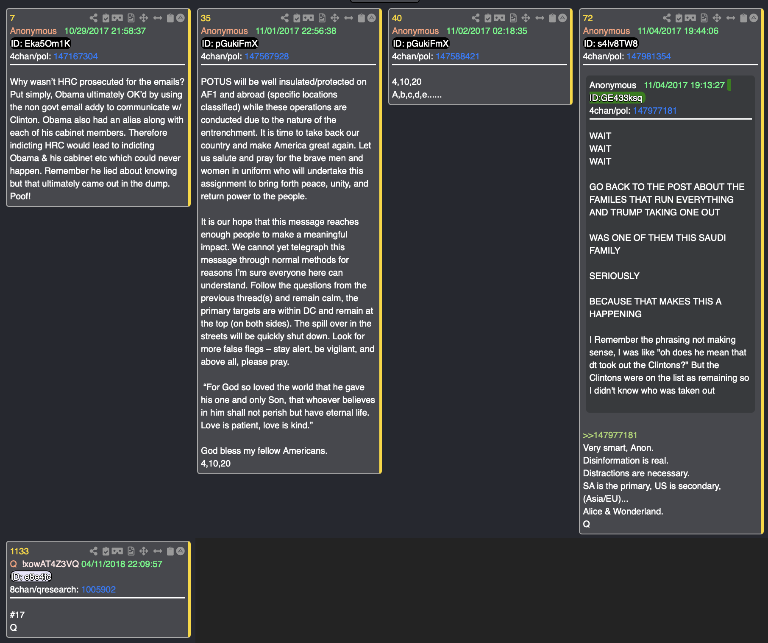Click the four-way move icon on post 40
The height and width of the screenshot is (643, 768).
coord(526,18)
